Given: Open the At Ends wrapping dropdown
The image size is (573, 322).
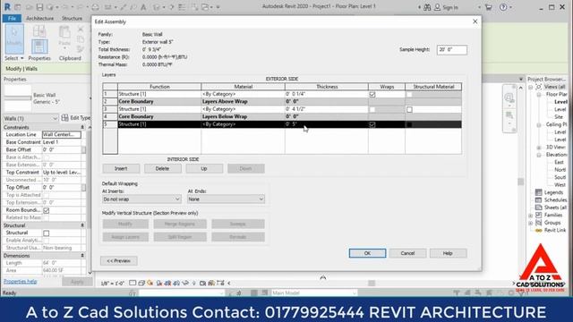Looking at the screenshot, I should 226,199.
